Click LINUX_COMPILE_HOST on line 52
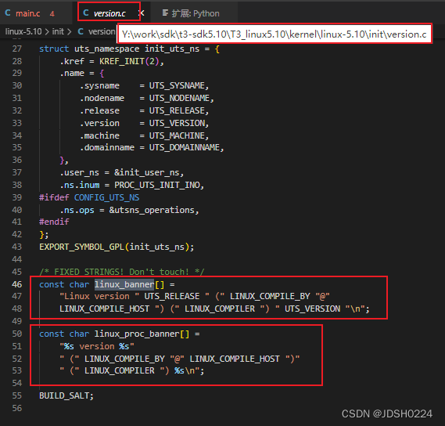445x426 pixels. point(235,359)
